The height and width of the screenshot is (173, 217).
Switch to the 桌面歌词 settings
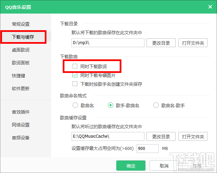21,50
